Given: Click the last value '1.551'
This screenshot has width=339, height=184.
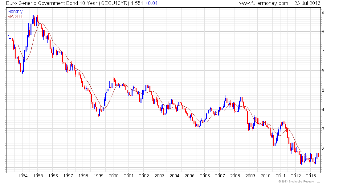Looking at the screenshot, I should point(137,3).
